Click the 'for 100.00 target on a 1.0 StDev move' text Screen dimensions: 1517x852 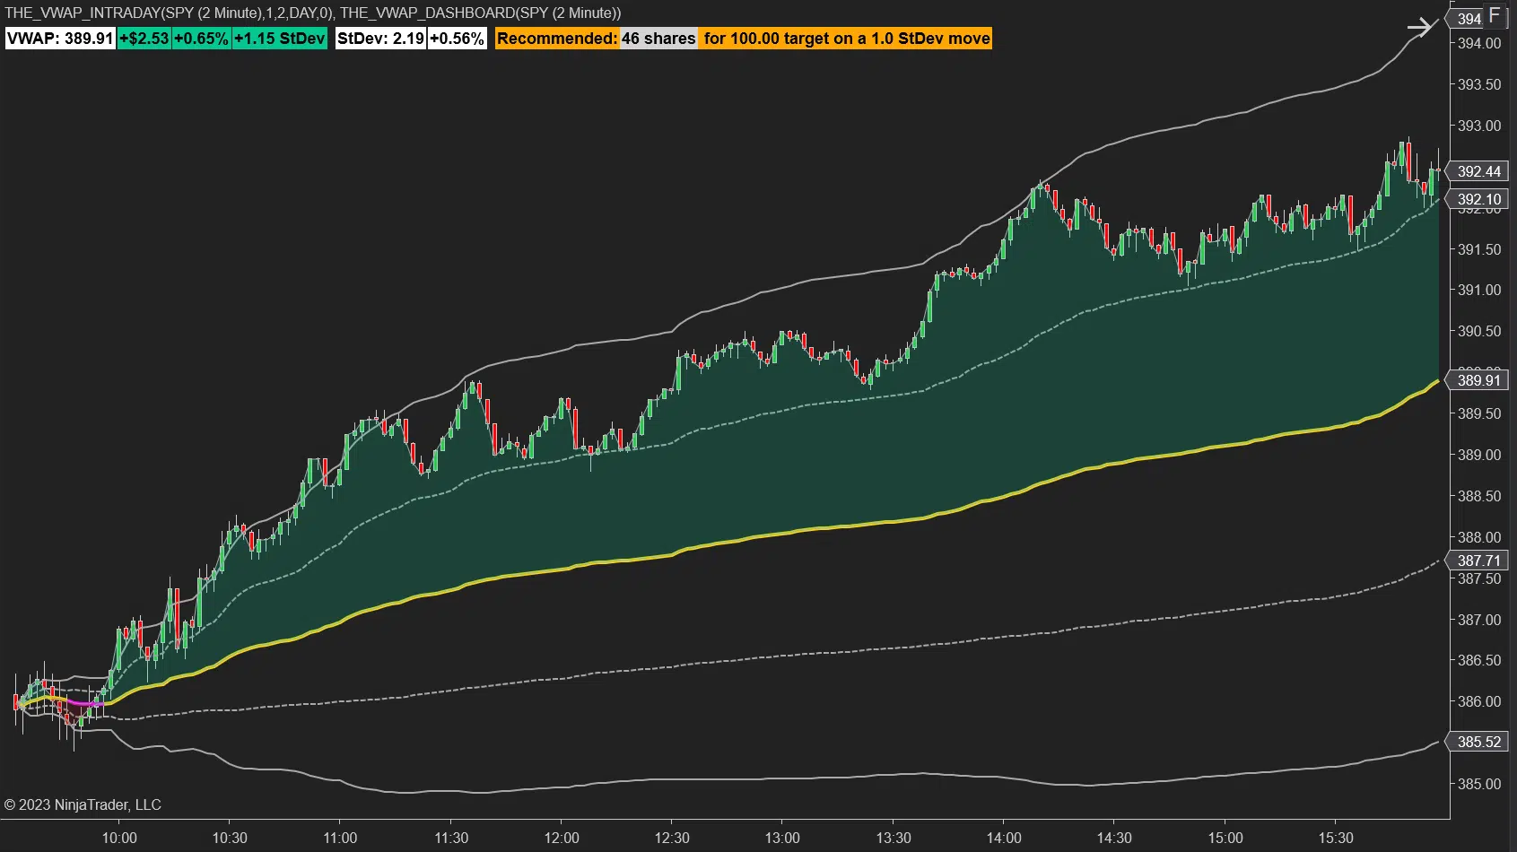[x=847, y=39]
